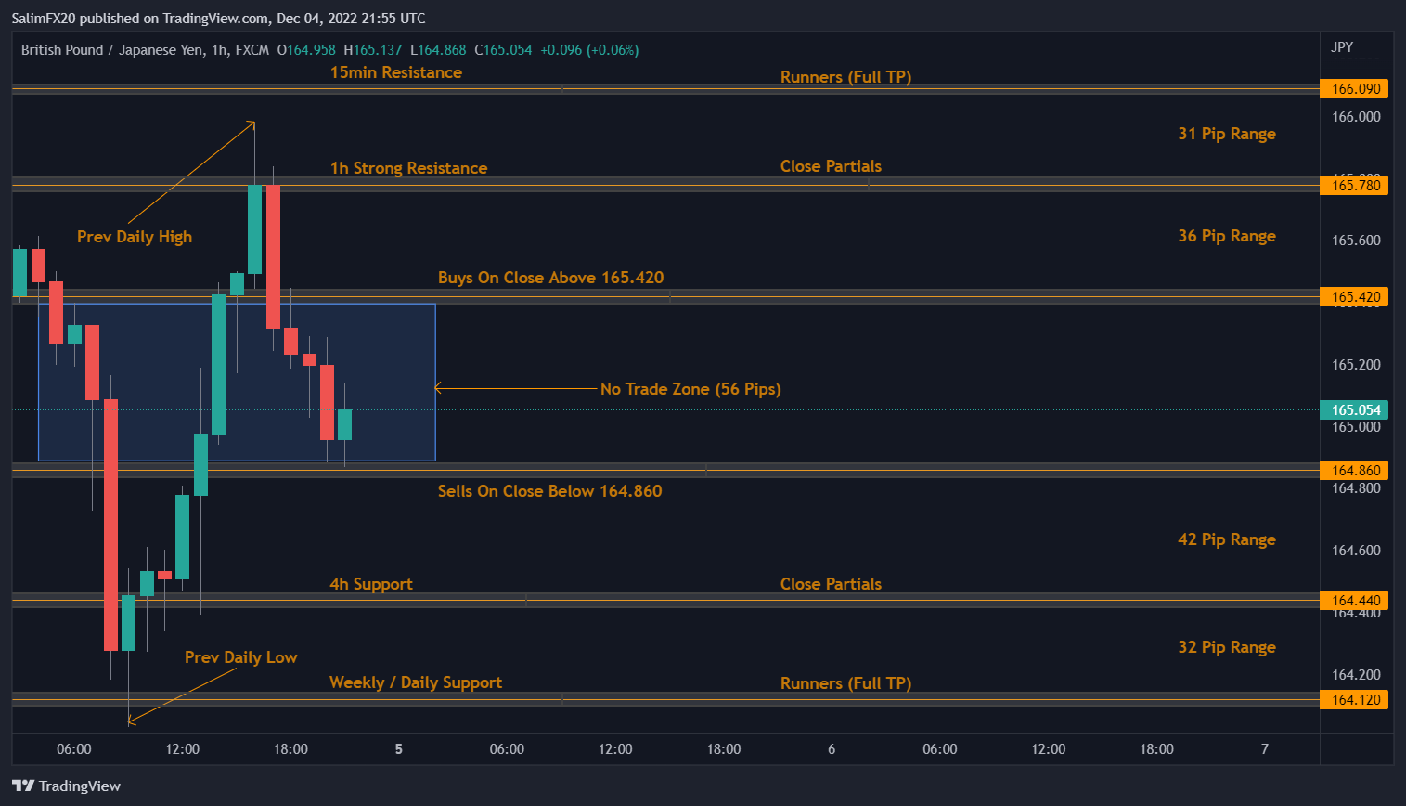Click the 1h Strong Resistance text
Viewport: 1406px width, 806px height.
(408, 168)
